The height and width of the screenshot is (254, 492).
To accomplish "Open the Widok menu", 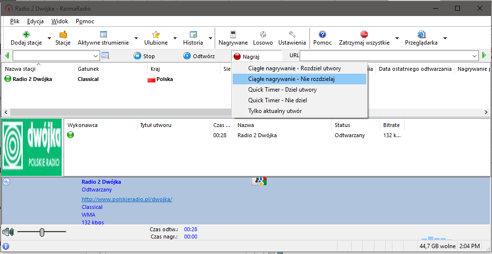I will [60, 21].
